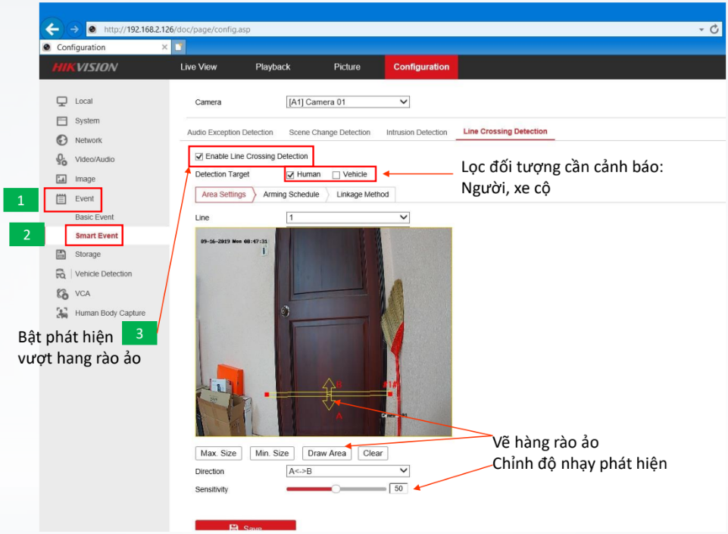Click the Vehicle Detection icon
The height and width of the screenshot is (534, 728).
coord(62,274)
